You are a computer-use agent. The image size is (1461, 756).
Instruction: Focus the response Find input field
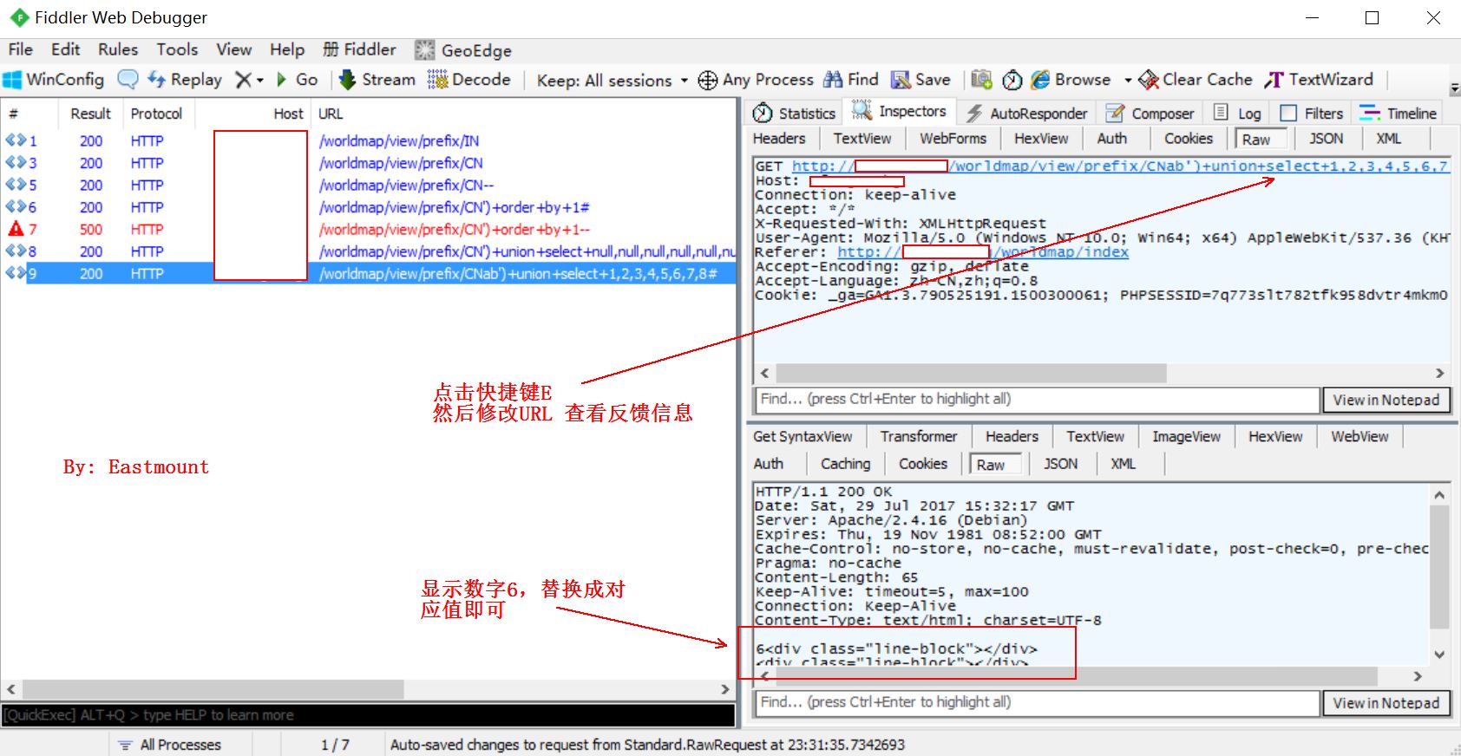coord(1038,703)
